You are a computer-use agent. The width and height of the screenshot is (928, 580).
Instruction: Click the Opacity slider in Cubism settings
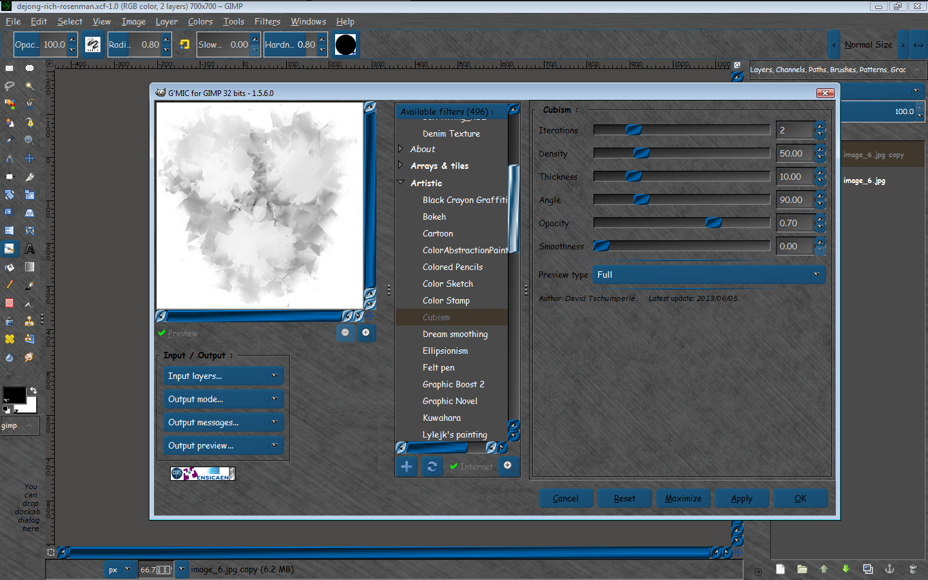click(682, 223)
